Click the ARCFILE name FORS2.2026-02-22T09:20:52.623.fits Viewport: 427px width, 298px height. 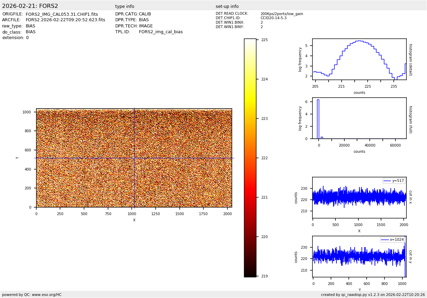click(65, 20)
